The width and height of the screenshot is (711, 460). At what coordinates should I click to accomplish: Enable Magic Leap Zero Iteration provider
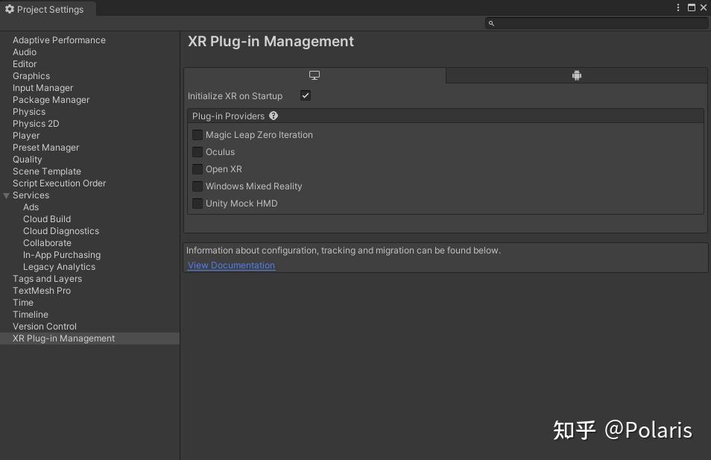click(x=197, y=135)
